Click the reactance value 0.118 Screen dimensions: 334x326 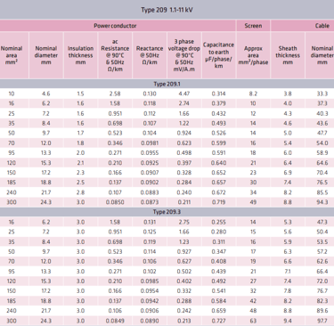coord(150,103)
